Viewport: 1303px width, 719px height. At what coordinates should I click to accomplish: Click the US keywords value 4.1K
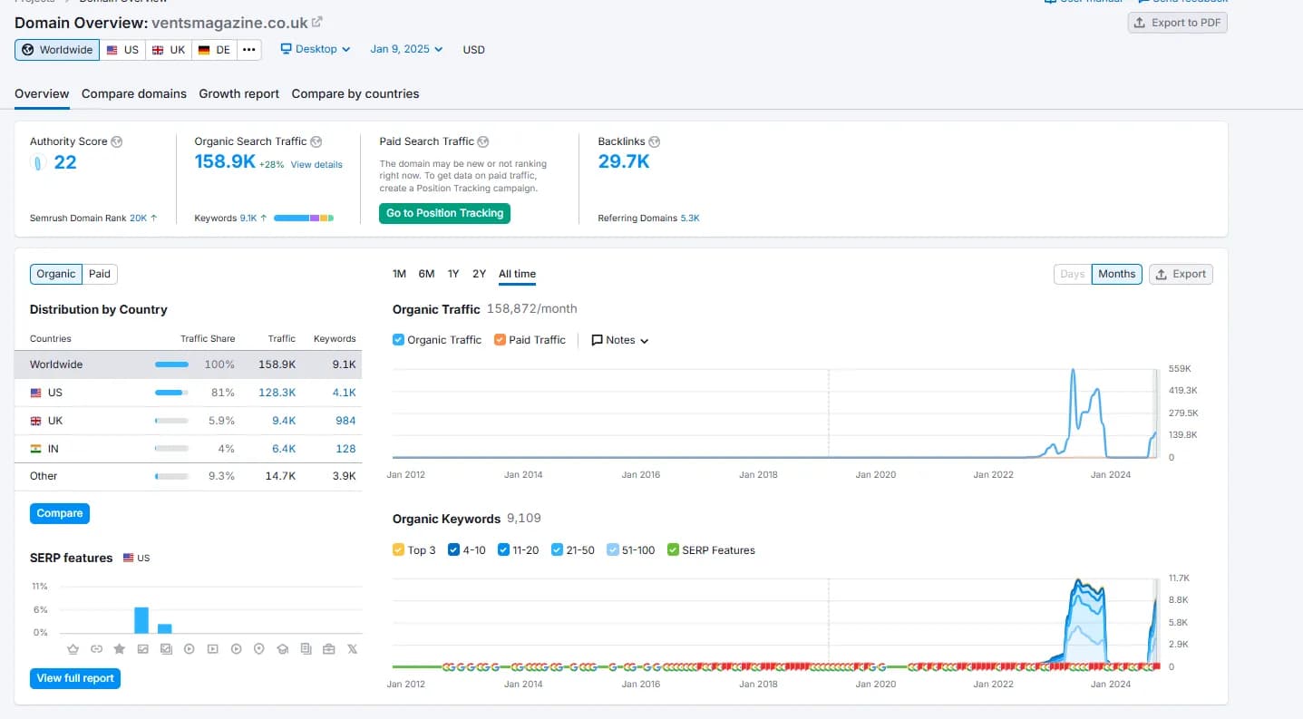coord(344,393)
